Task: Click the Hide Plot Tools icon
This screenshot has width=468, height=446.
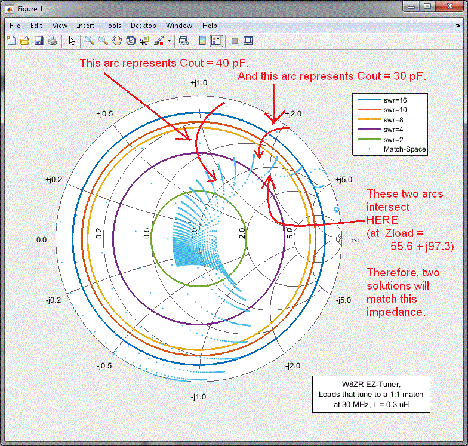Action: (235, 41)
